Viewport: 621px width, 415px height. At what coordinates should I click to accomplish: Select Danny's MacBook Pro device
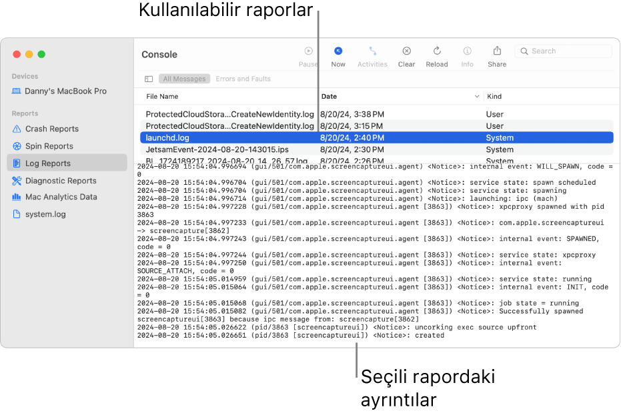tap(65, 91)
